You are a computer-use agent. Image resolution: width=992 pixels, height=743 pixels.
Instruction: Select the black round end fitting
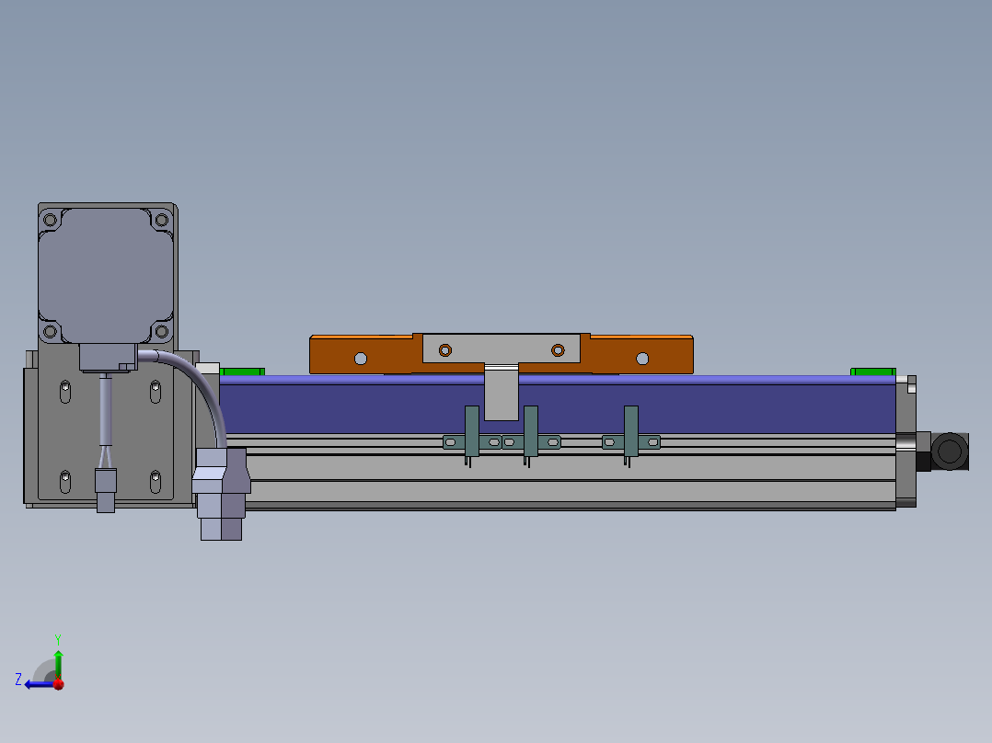[x=949, y=452]
